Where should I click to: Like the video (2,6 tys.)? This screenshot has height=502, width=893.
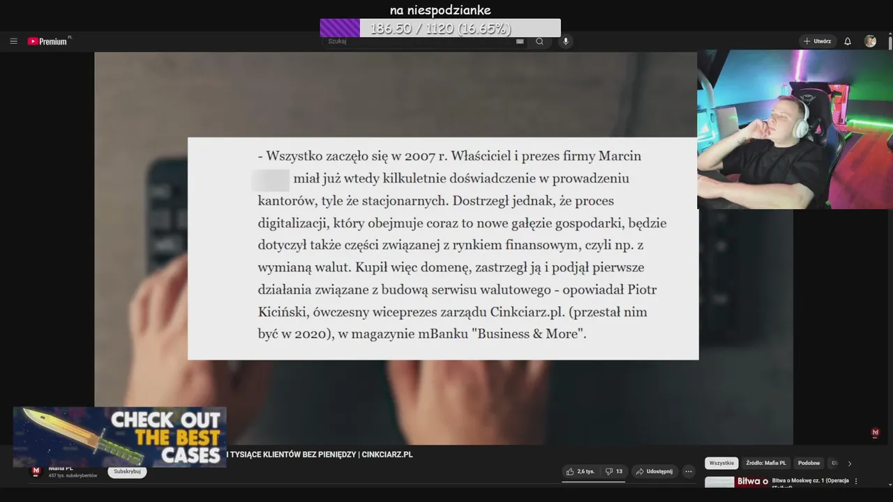click(580, 471)
